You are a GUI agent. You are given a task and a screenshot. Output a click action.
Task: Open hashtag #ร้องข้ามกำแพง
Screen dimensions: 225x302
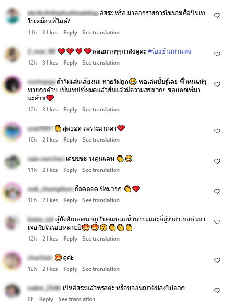tap(170, 51)
